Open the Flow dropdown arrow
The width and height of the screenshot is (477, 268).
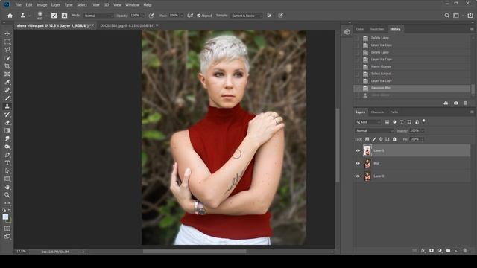pos(182,16)
